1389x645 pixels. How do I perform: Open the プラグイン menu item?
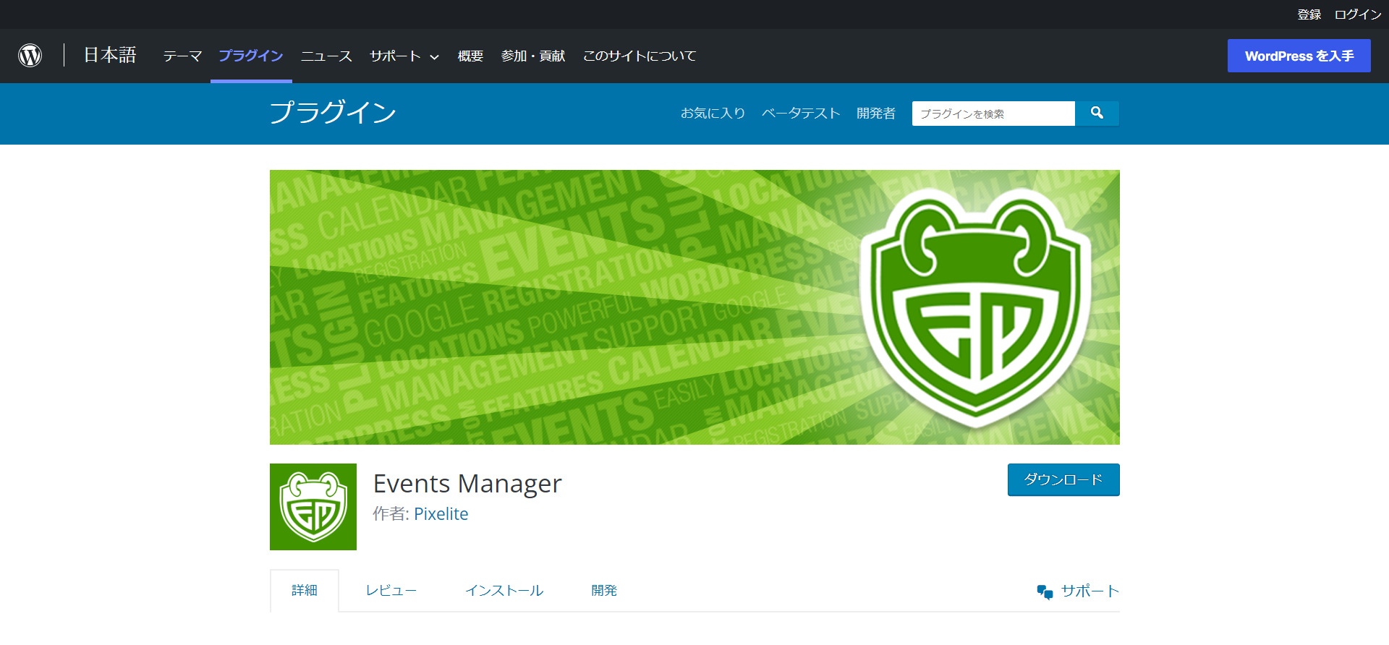(251, 56)
